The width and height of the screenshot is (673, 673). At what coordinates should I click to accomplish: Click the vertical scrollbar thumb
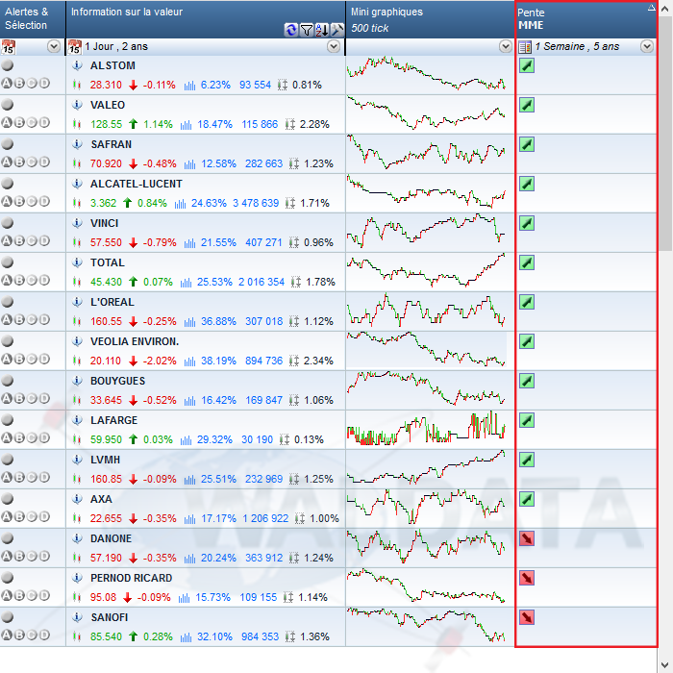[665, 133]
